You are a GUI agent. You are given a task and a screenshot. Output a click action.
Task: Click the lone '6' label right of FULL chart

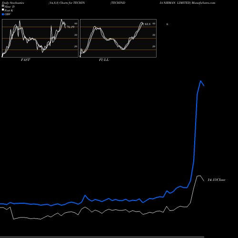(167, 24)
